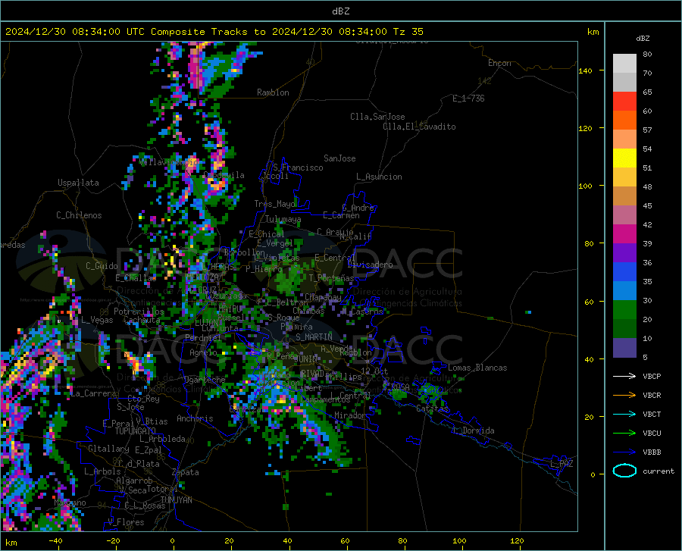682x551 pixels.
Task: Click the 120 km horizontal axis tick
Action: [517, 540]
